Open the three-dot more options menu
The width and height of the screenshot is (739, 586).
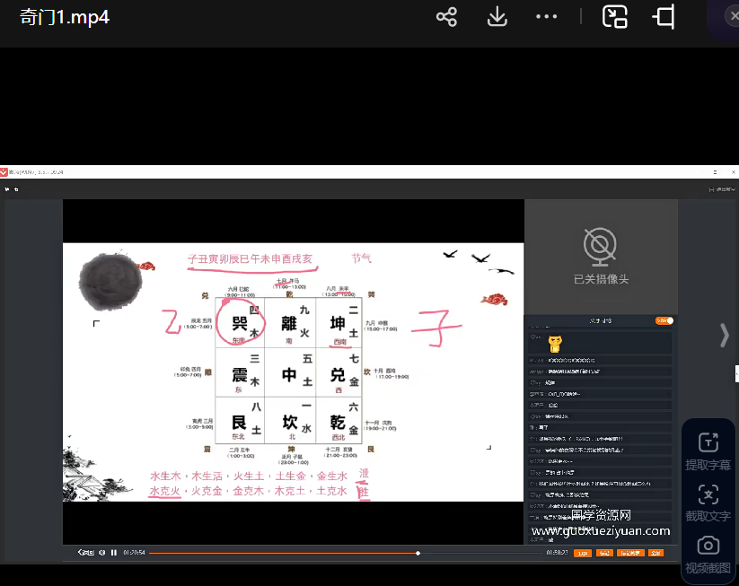[546, 17]
